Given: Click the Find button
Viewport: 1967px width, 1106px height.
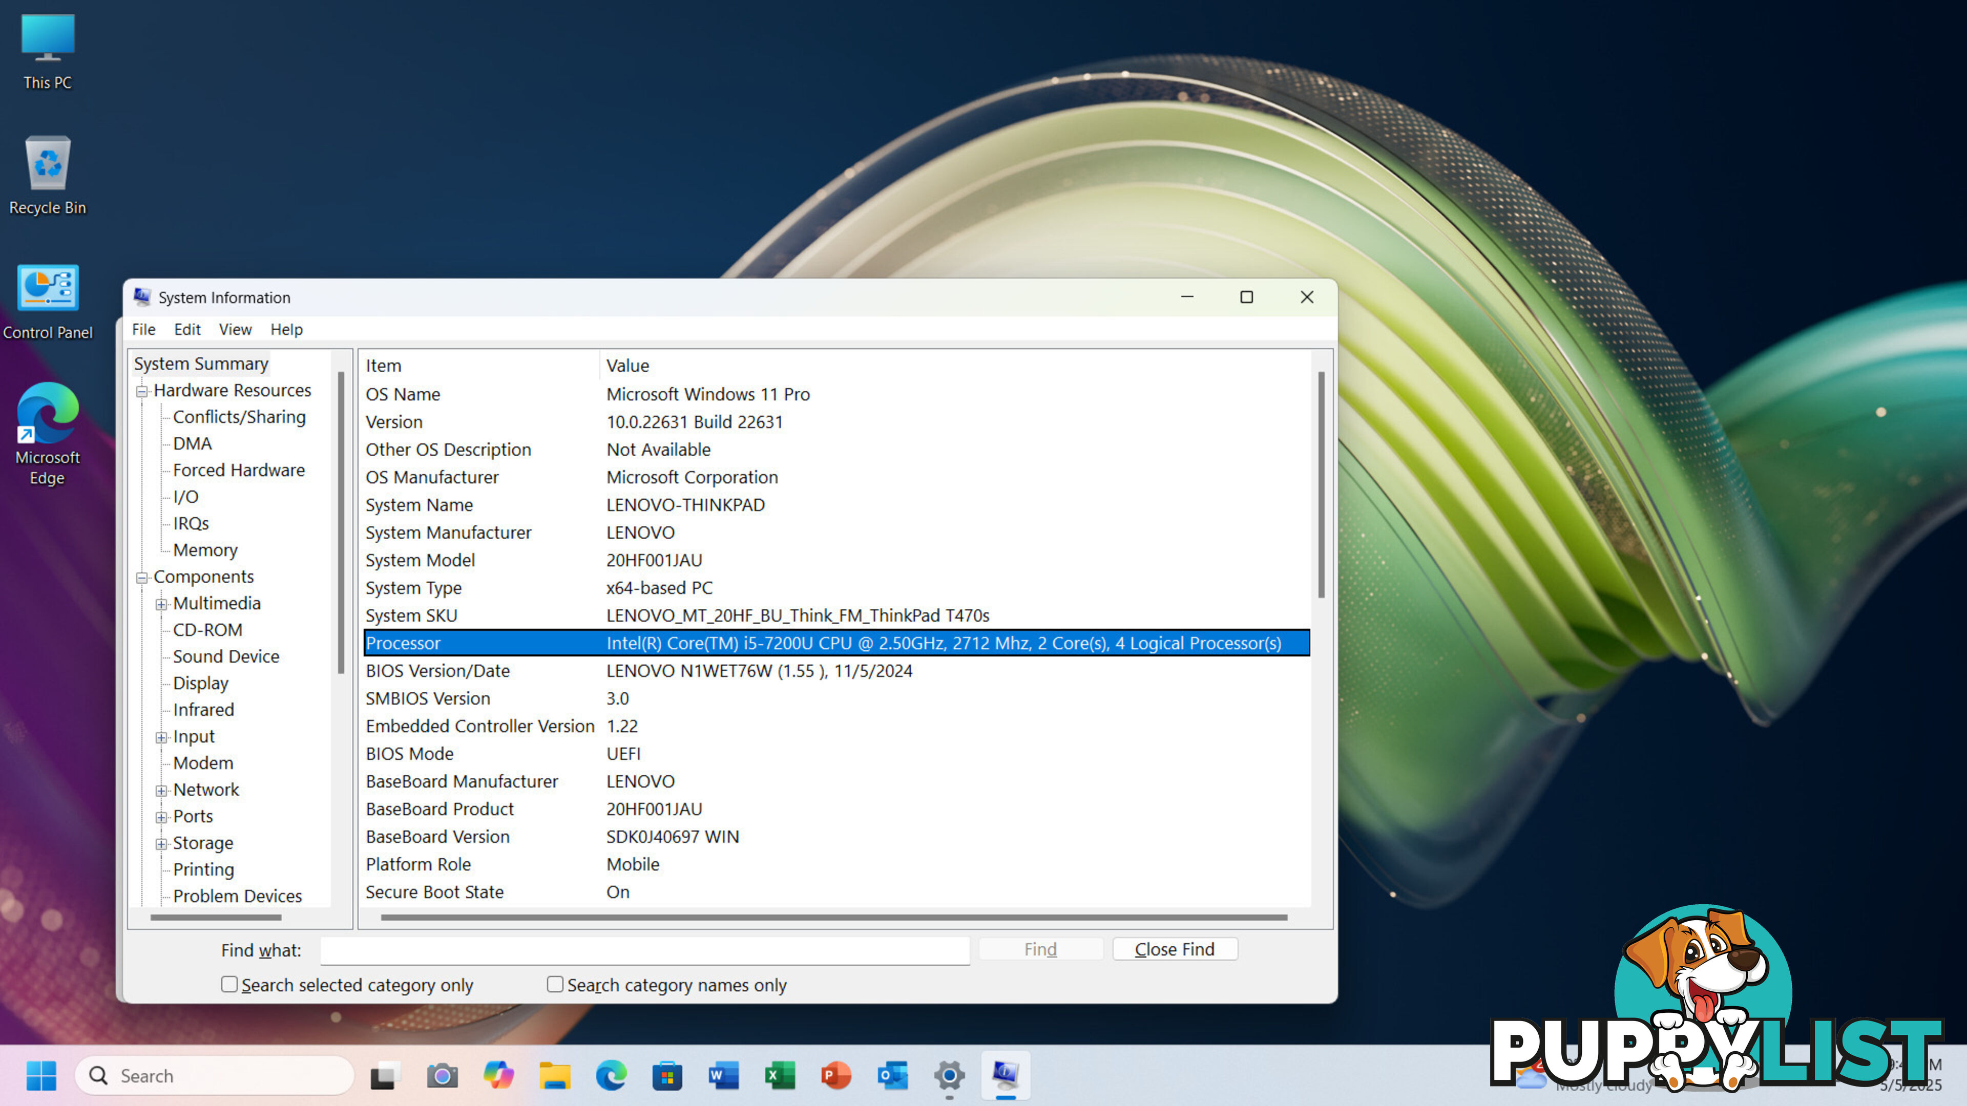Looking at the screenshot, I should (1041, 949).
